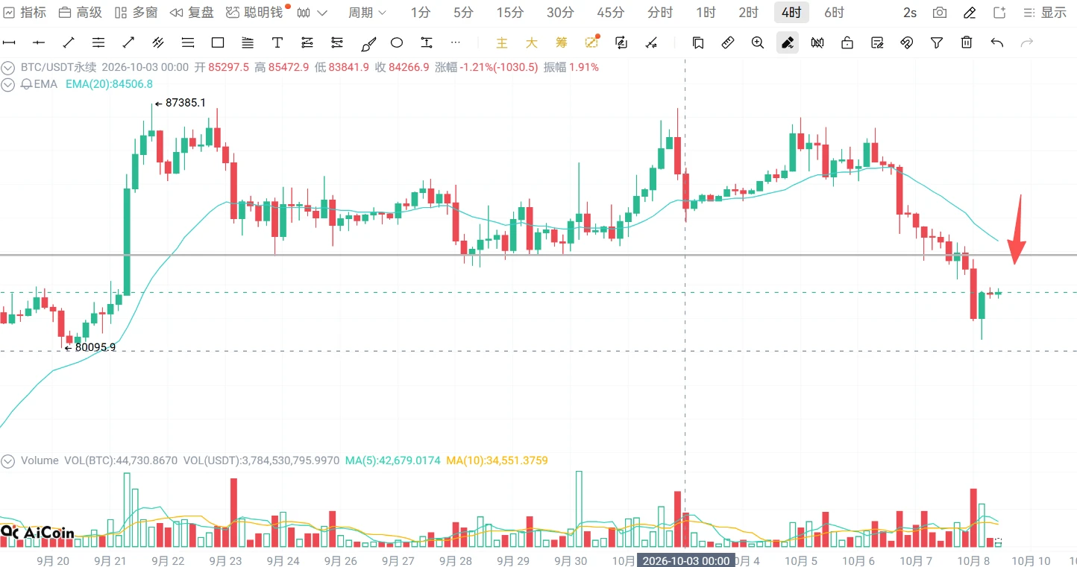1077x567 pixels.
Task: Expand more drawing tools via ellipsis
Action: click(x=456, y=42)
